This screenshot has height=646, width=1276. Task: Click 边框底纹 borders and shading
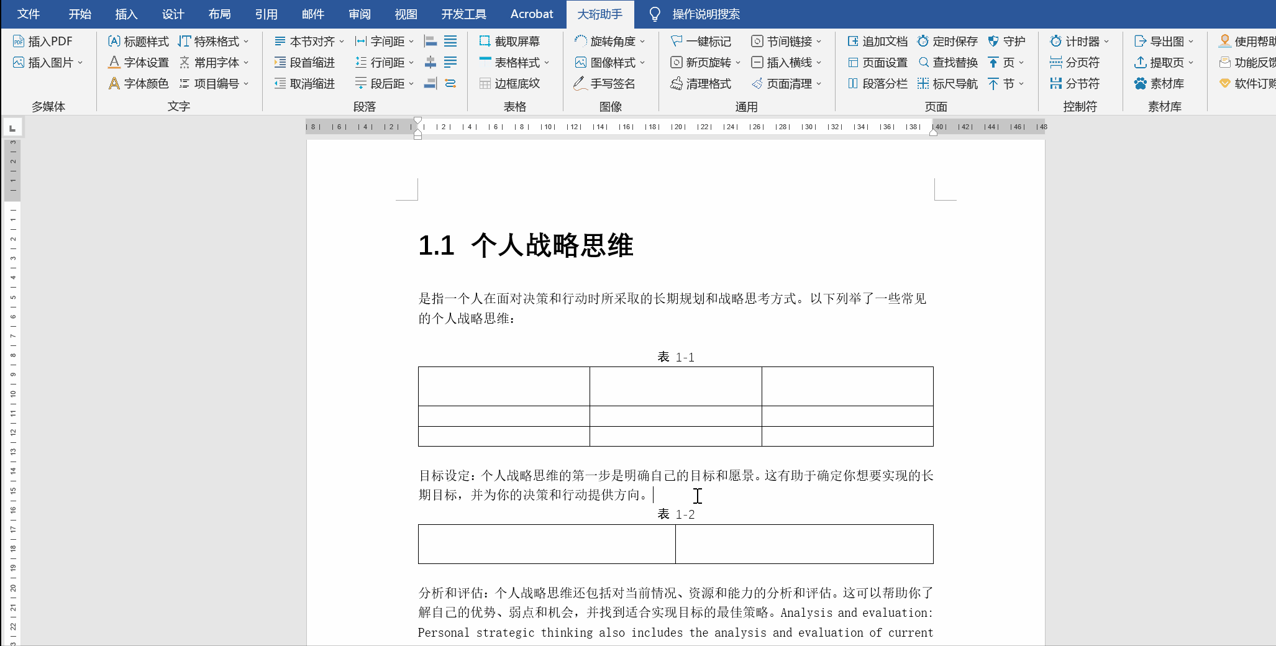click(509, 84)
